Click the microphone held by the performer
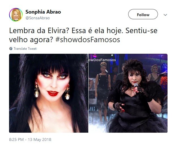This screenshot has width=178, height=144. [137, 91]
